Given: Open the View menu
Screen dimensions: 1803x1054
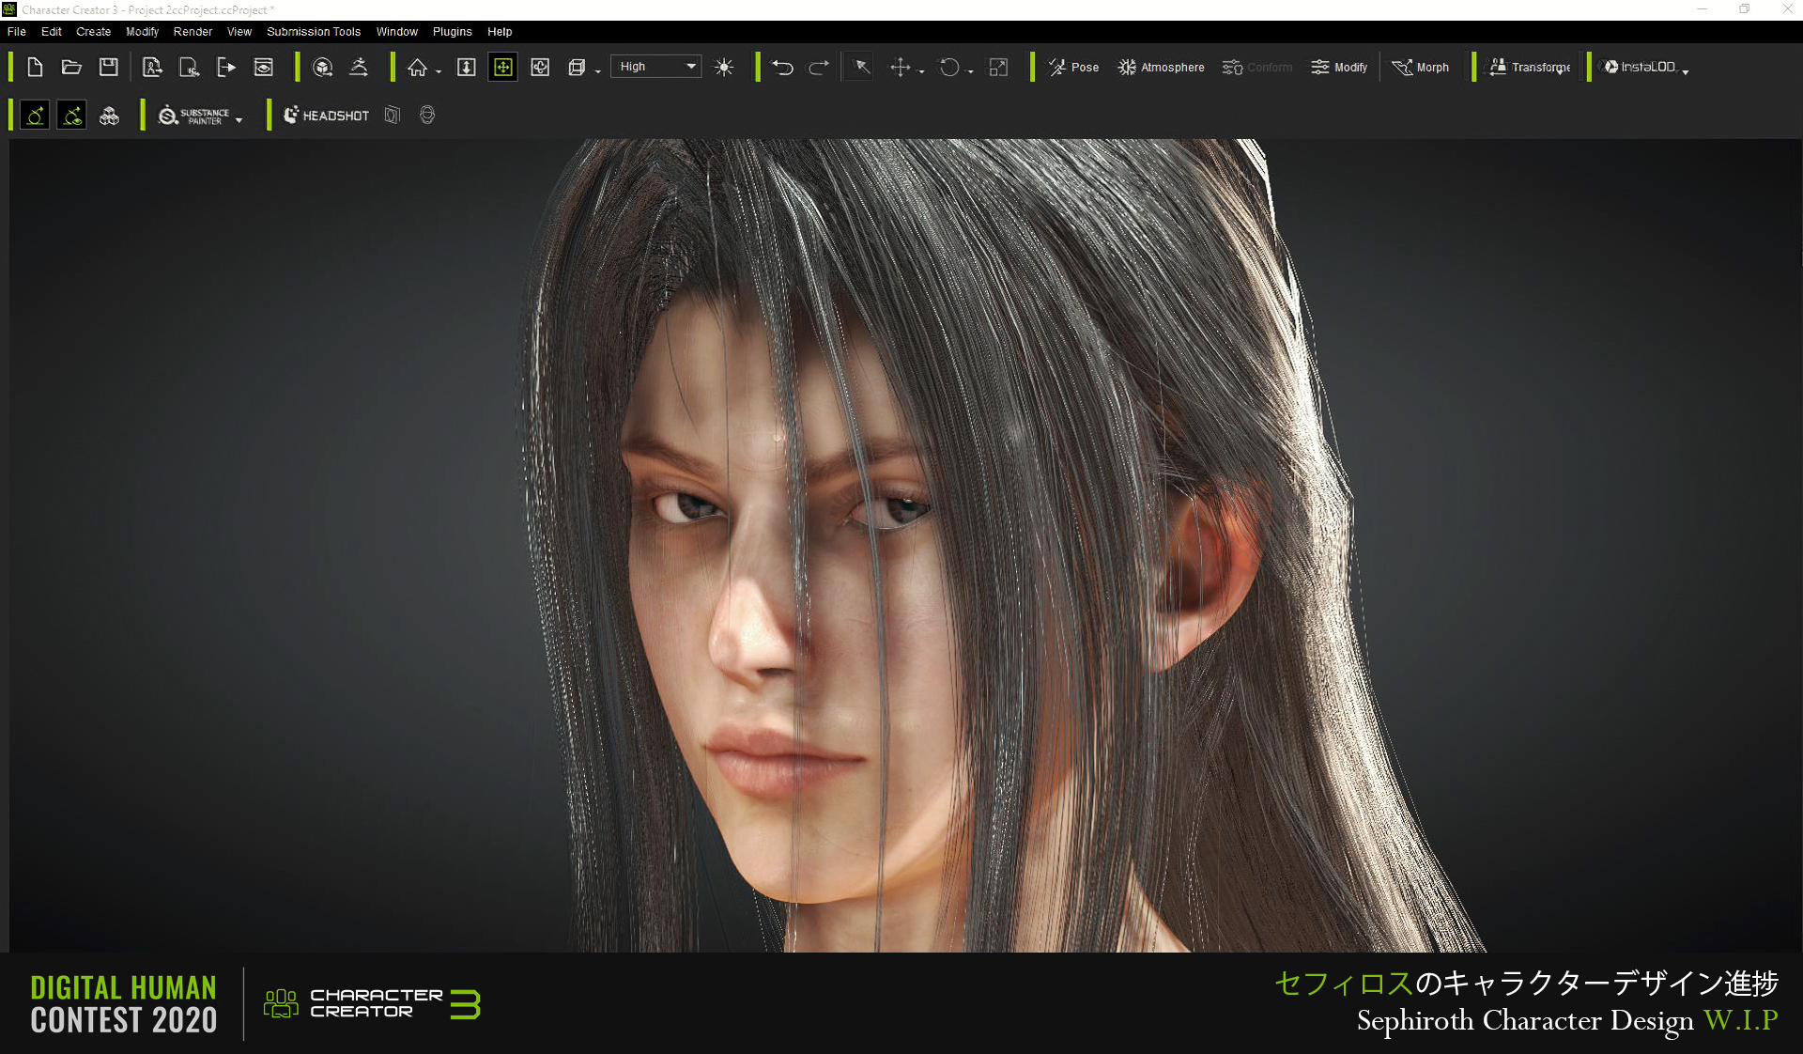Looking at the screenshot, I should [239, 32].
